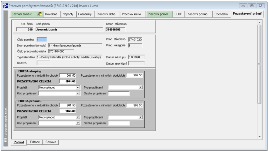Click the vertical scrollbar up arrow
This screenshot has height=151, width=268.
[259, 22]
